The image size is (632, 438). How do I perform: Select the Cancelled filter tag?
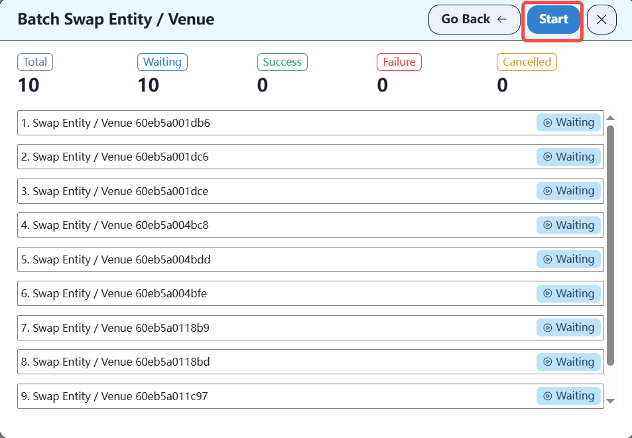pyautogui.click(x=527, y=62)
